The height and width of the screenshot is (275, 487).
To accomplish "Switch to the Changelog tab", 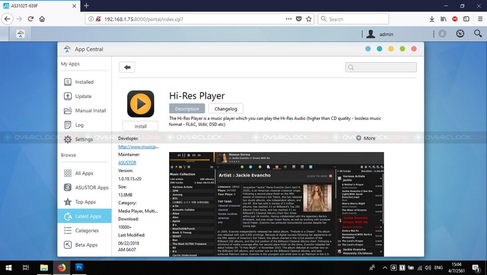I will tap(226, 109).
